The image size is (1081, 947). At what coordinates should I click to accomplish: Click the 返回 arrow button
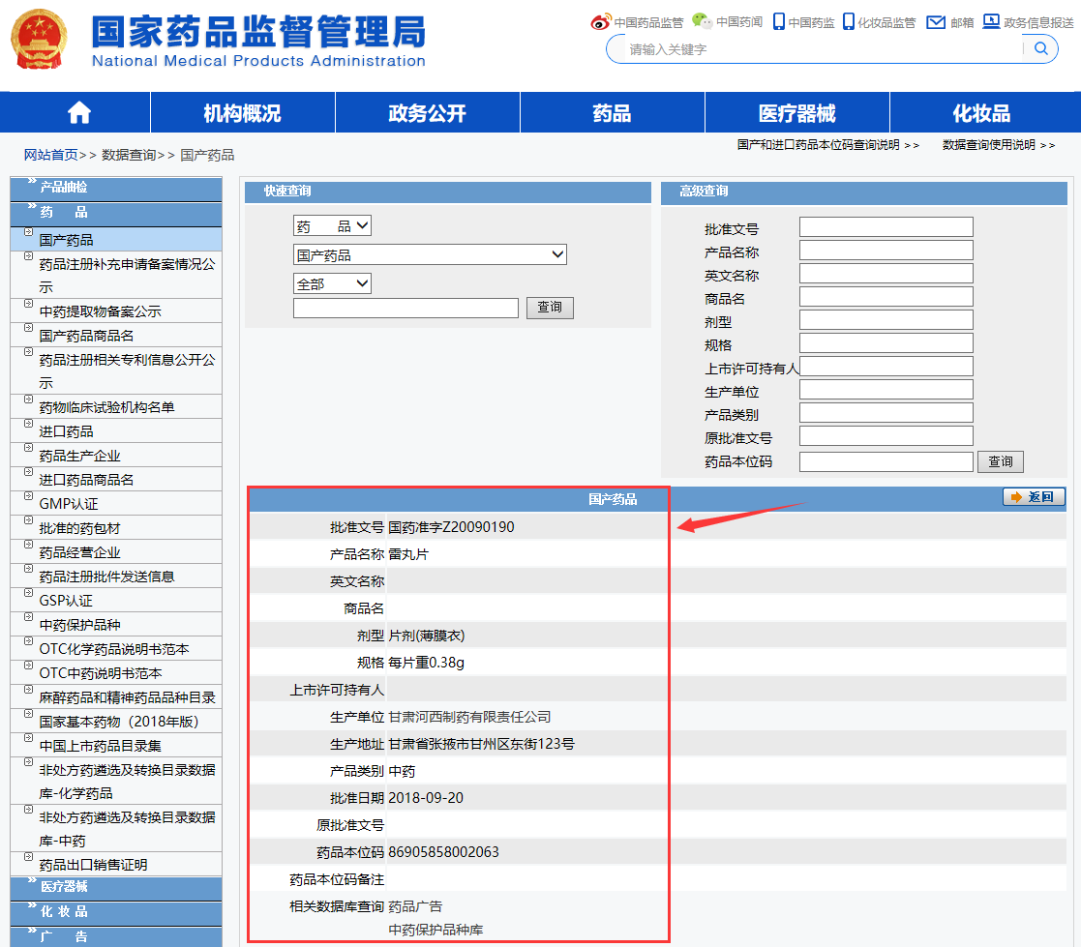[1034, 497]
